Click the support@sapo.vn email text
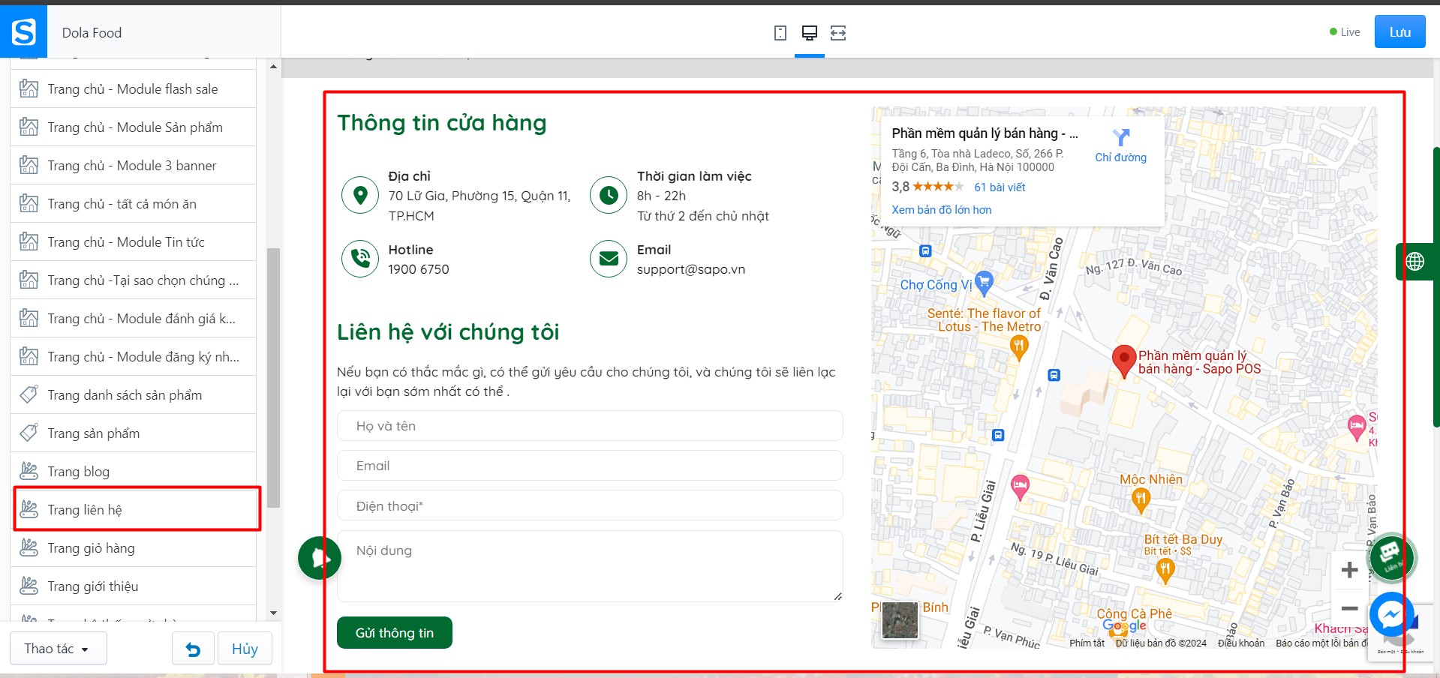Image resolution: width=1440 pixels, height=678 pixels. point(691,269)
